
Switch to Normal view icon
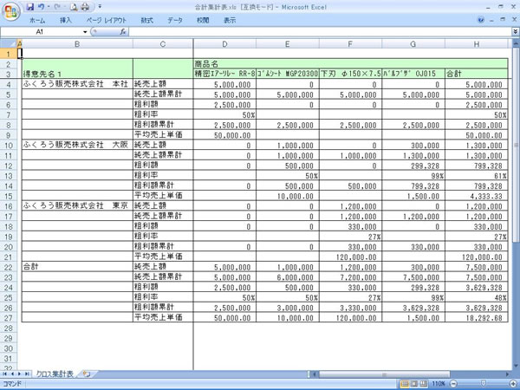click(405, 384)
